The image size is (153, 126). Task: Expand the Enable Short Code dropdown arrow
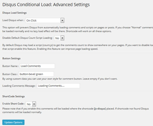click(x=34, y=104)
